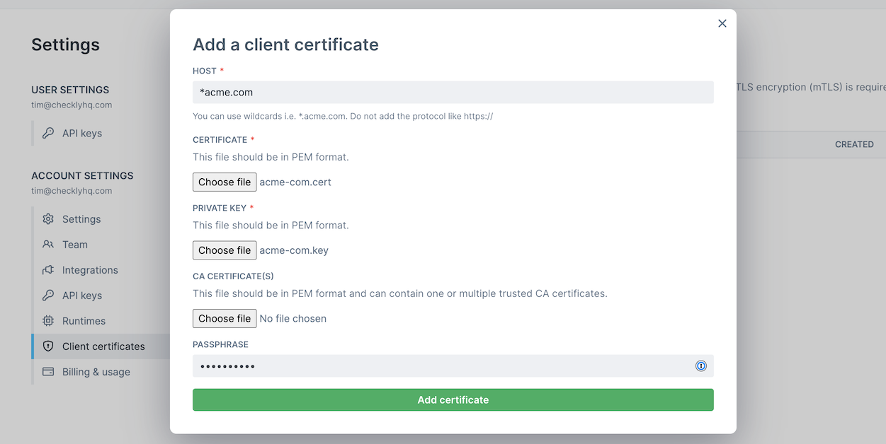Choose a file for the Private Key field
The image size is (886, 444).
[x=225, y=250]
